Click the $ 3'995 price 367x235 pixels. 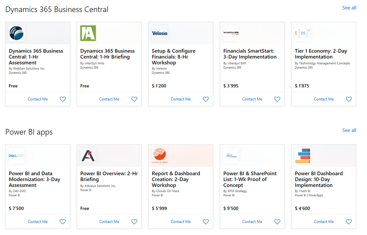[231, 86]
